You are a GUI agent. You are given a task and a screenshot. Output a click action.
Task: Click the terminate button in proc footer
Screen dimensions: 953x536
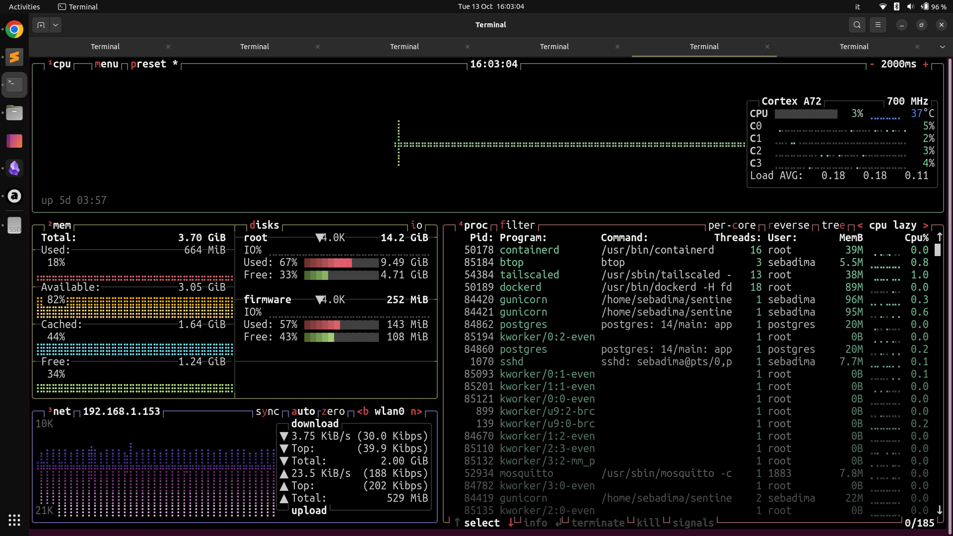click(598, 523)
